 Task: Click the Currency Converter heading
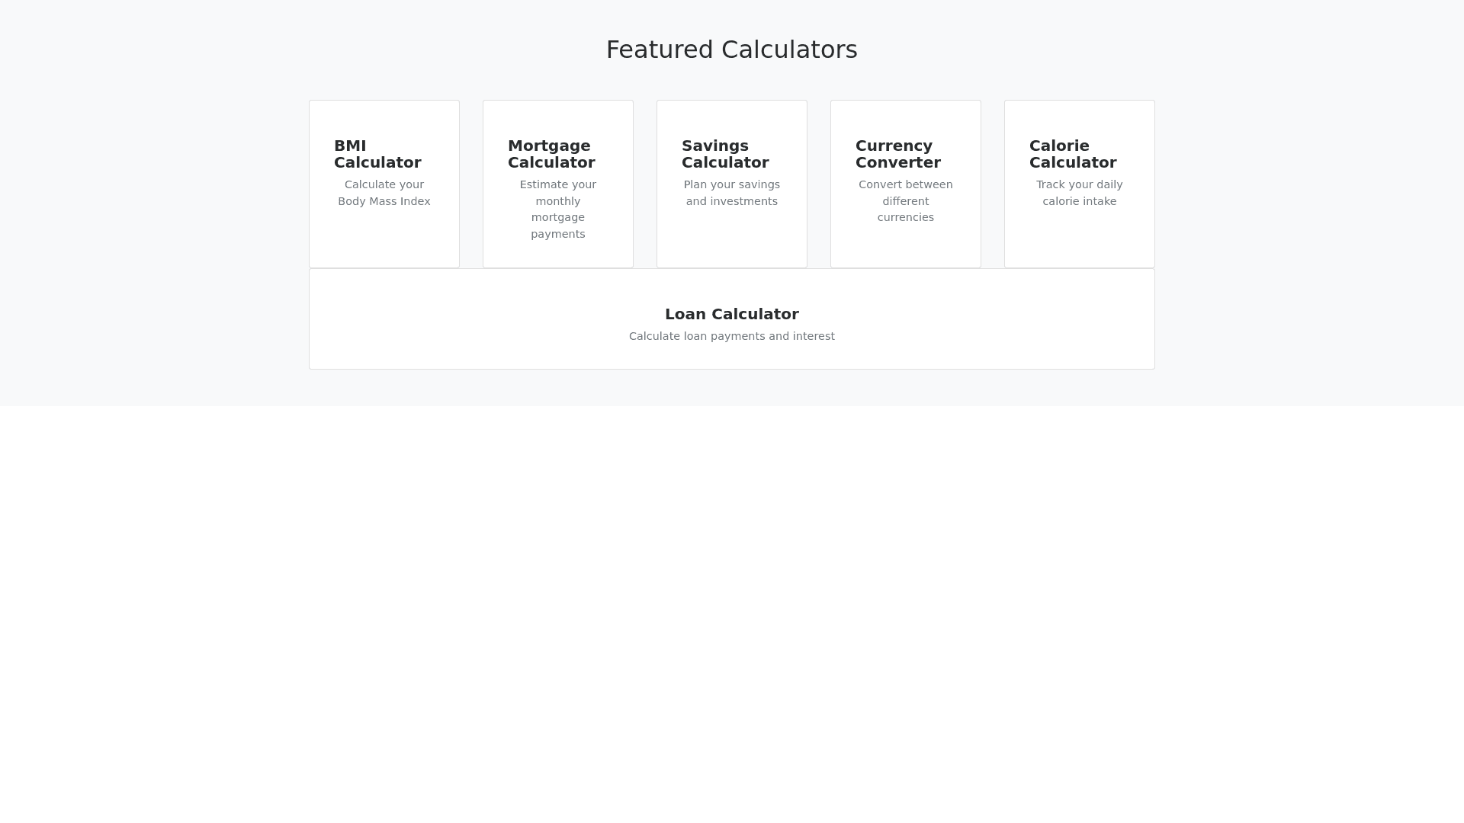[x=898, y=154]
